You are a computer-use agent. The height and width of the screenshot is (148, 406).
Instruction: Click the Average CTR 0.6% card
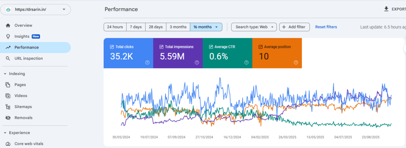[228, 53]
